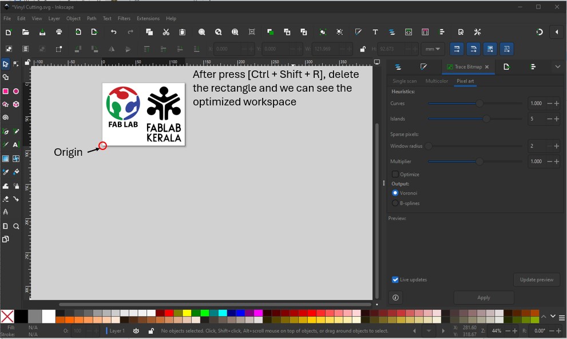Open the mm units dropdown
The height and width of the screenshot is (339, 567).
coord(433,49)
